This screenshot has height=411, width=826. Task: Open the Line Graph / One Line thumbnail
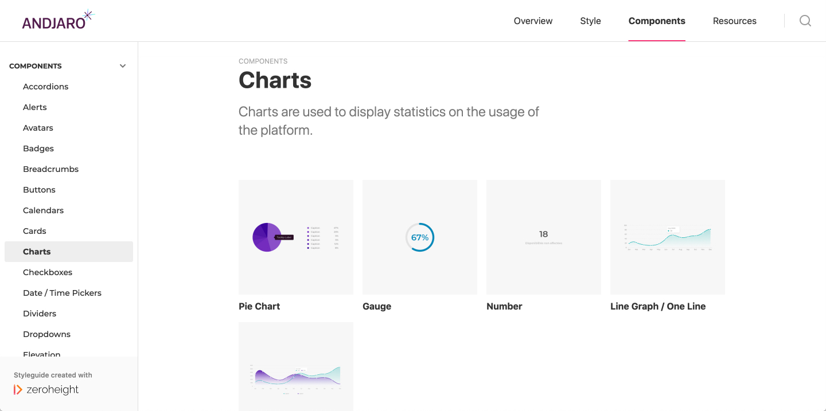click(668, 237)
